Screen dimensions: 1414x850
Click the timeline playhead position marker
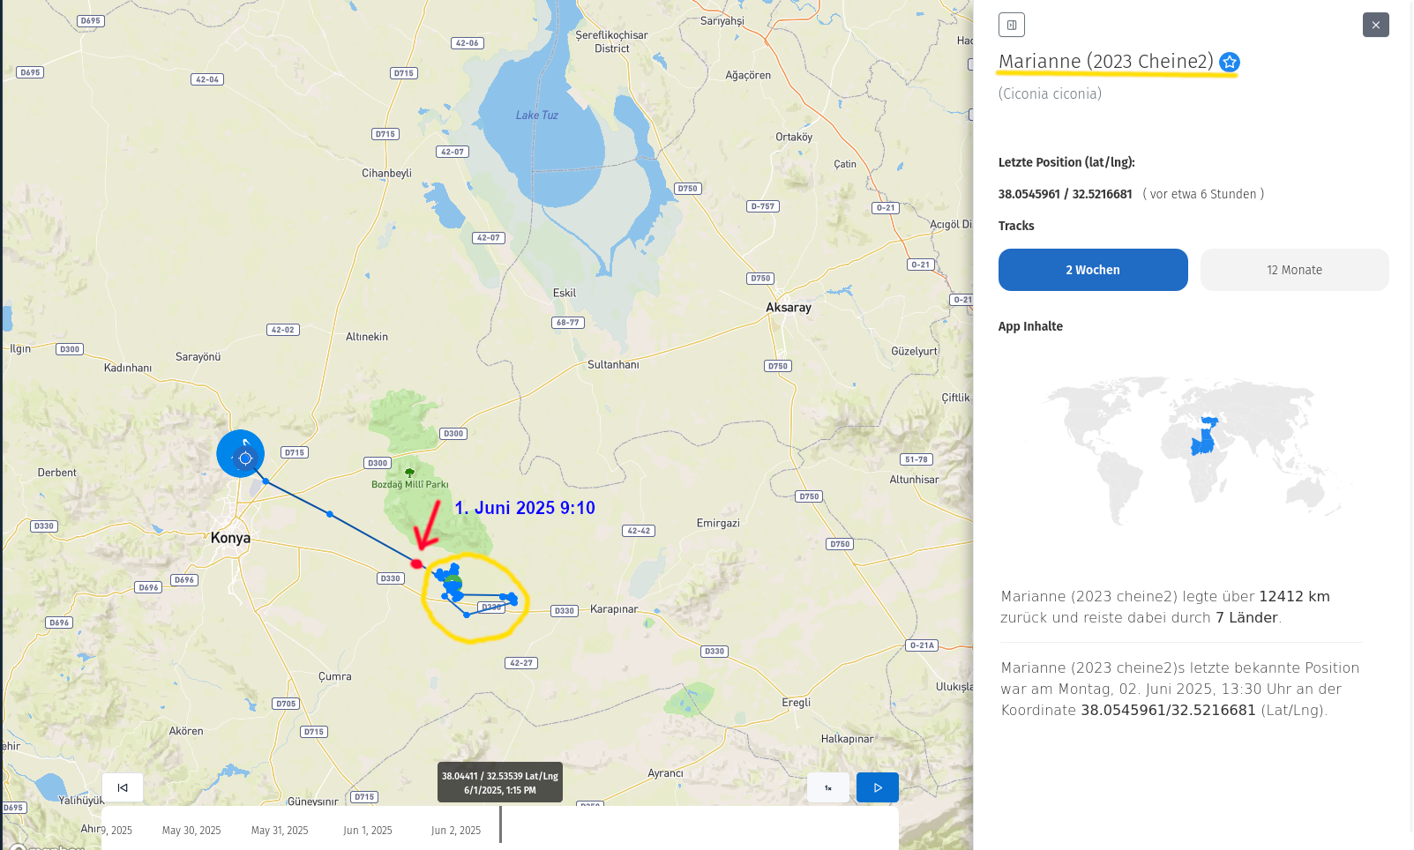[500, 824]
